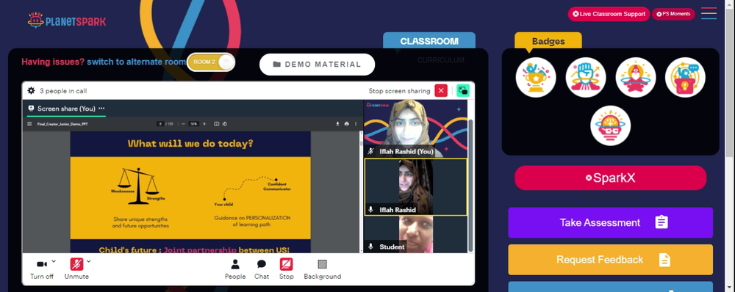Switch to the CURRICULUM tab

click(440, 60)
